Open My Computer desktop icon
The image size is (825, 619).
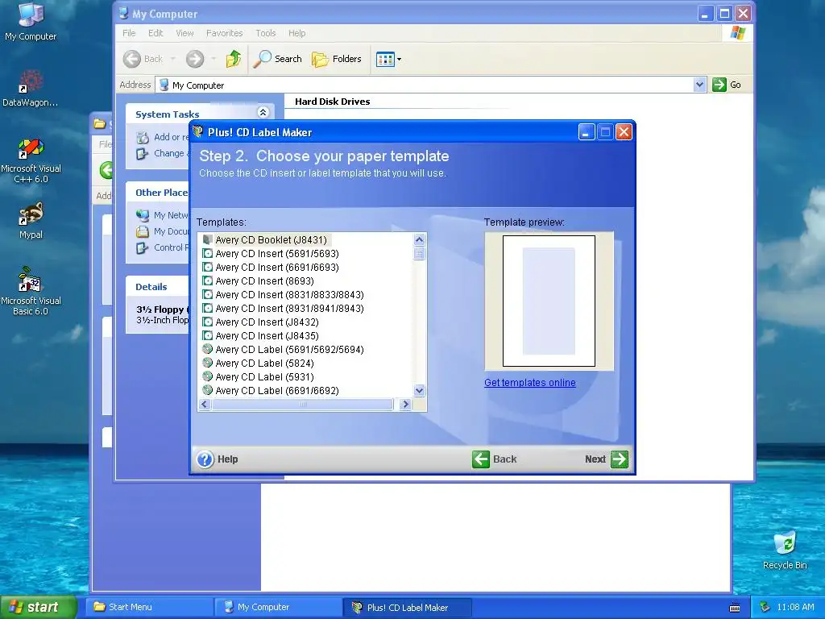tap(31, 22)
